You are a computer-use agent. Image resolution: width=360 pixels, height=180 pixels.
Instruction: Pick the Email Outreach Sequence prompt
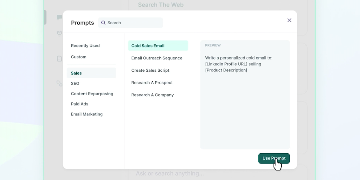(x=157, y=58)
